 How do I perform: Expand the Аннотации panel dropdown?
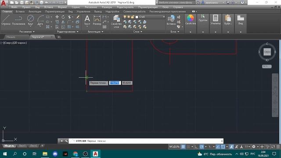[96, 32]
